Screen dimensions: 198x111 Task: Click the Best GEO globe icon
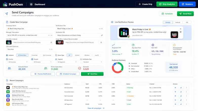pos(153,45)
